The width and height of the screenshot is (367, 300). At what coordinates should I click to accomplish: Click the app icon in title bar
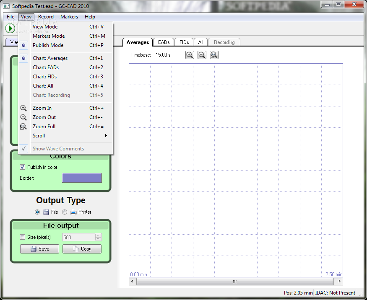7,6
